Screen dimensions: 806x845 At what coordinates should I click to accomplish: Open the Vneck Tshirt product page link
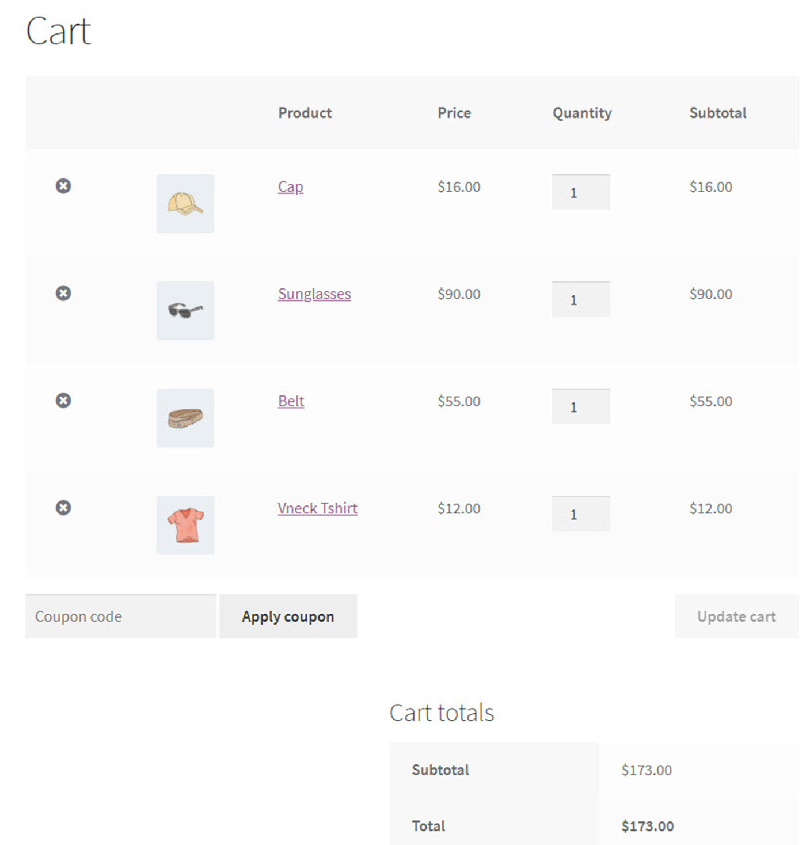pos(317,508)
